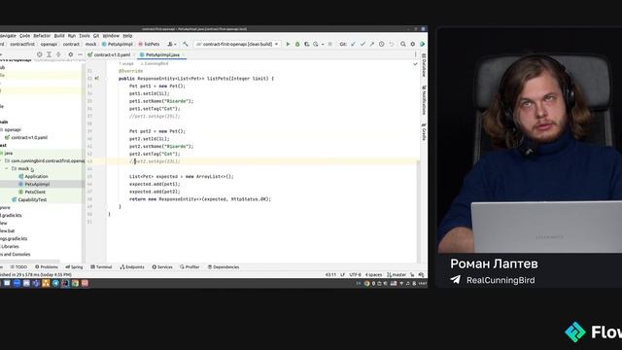Run the contract-first-openapi configuration with green play icon
This screenshot has width=622, height=350.
click(288, 44)
